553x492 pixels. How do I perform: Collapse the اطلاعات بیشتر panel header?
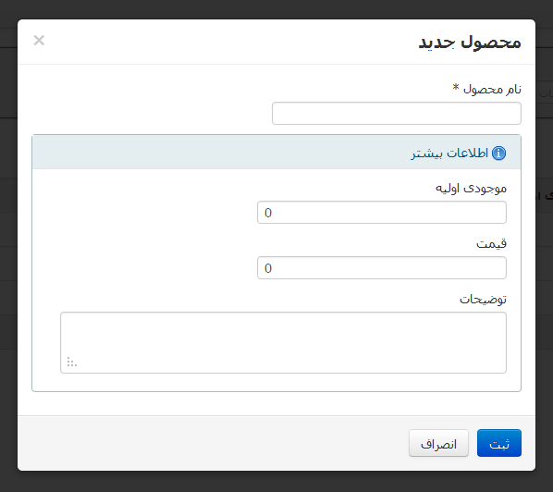pyautogui.click(x=276, y=152)
